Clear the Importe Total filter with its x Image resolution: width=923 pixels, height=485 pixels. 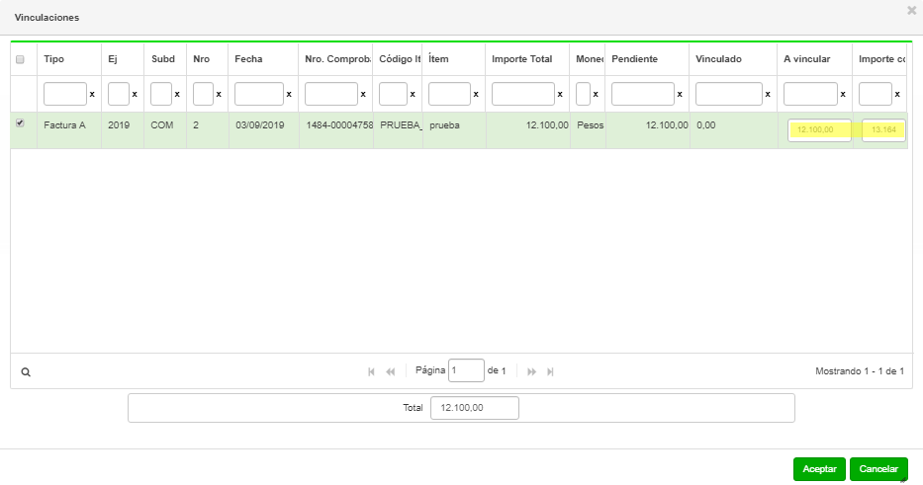coord(559,94)
